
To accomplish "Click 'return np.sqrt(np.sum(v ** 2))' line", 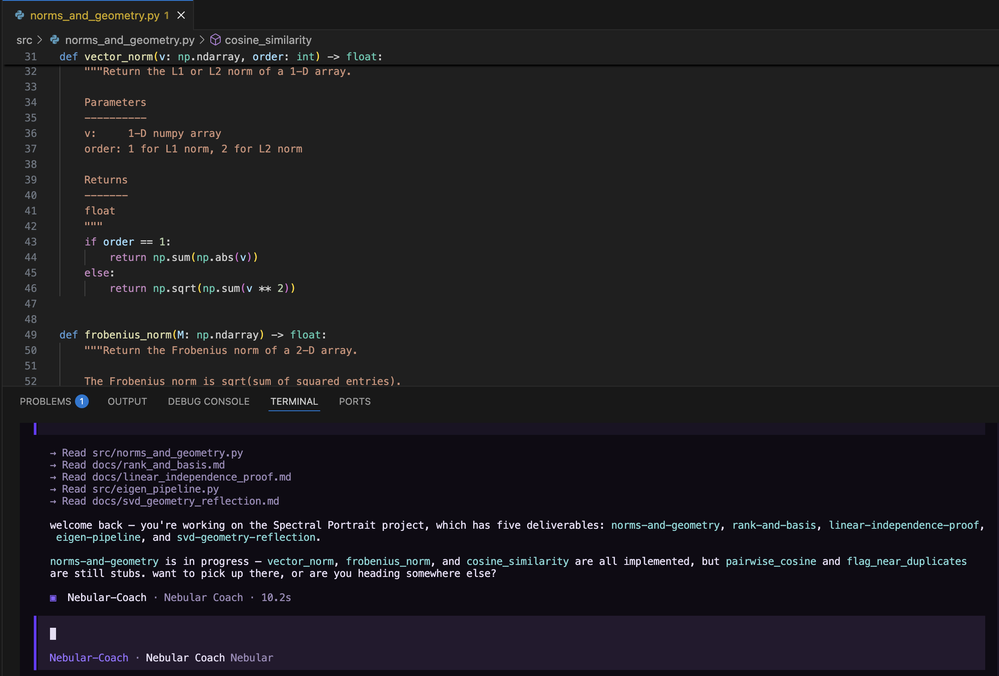I will [203, 288].
